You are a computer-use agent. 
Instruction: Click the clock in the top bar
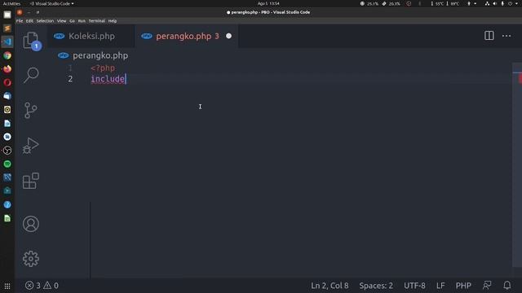click(x=268, y=3)
